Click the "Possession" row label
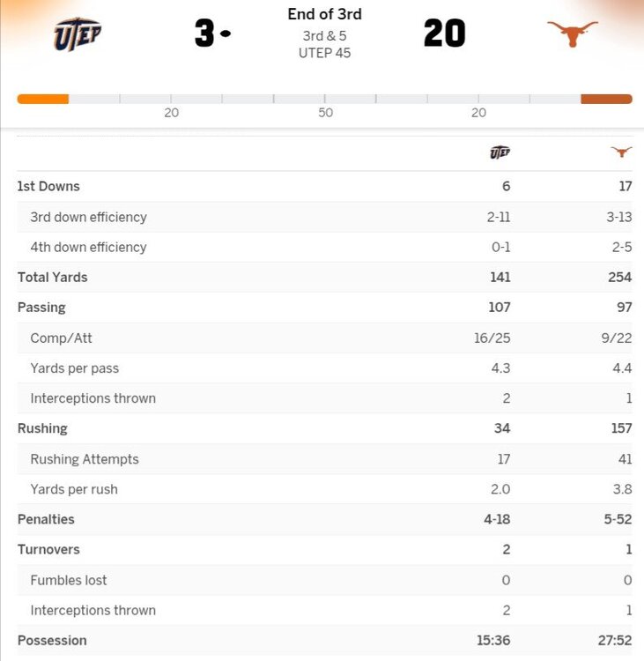Screen dimensions: 644x661 coord(52,640)
